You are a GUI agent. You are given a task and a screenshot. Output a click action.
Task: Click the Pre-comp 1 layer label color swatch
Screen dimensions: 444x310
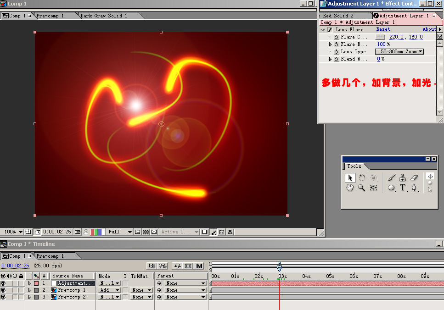(x=36, y=290)
